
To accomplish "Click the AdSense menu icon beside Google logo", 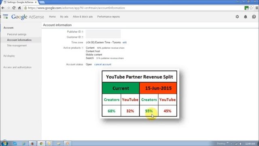I will [x=5, y=17].
